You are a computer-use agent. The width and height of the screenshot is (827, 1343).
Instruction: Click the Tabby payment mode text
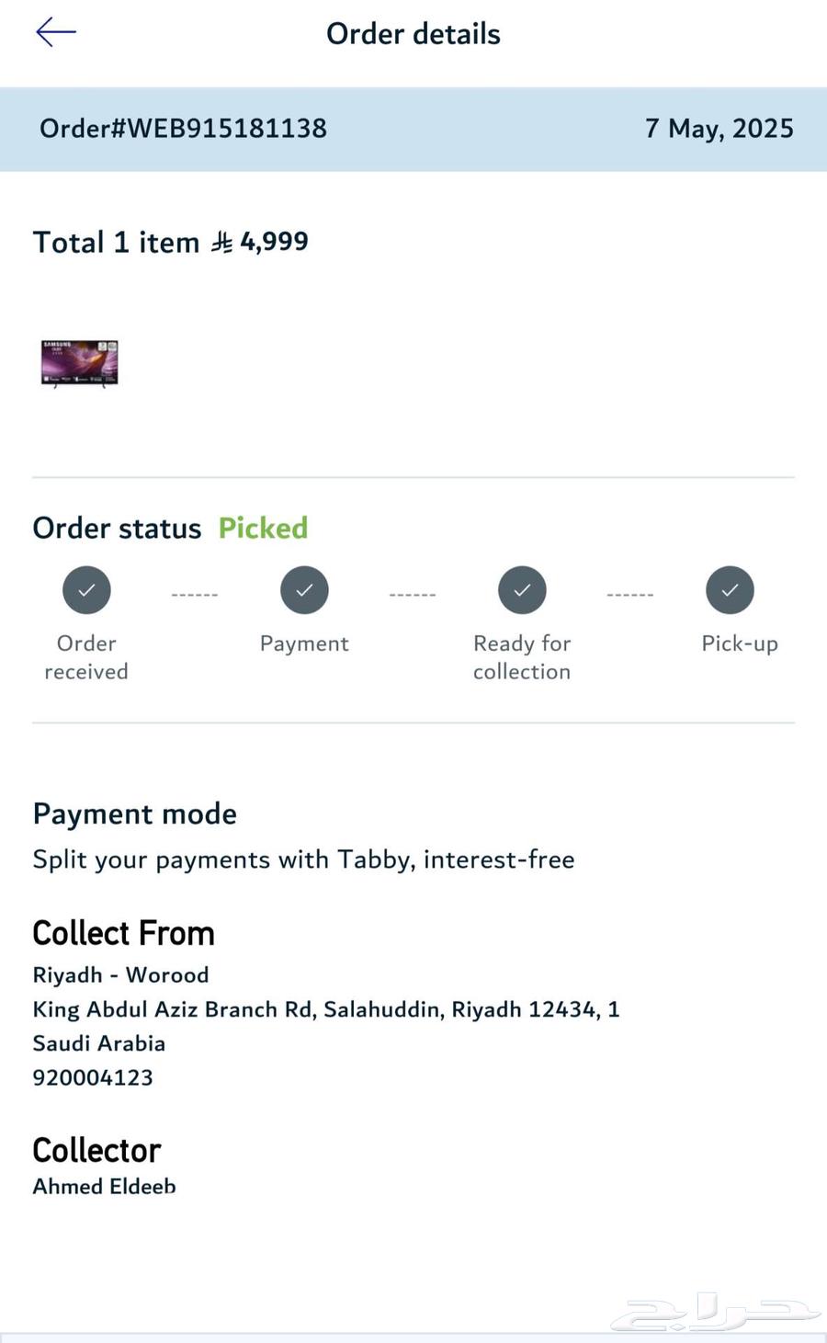pos(303,859)
